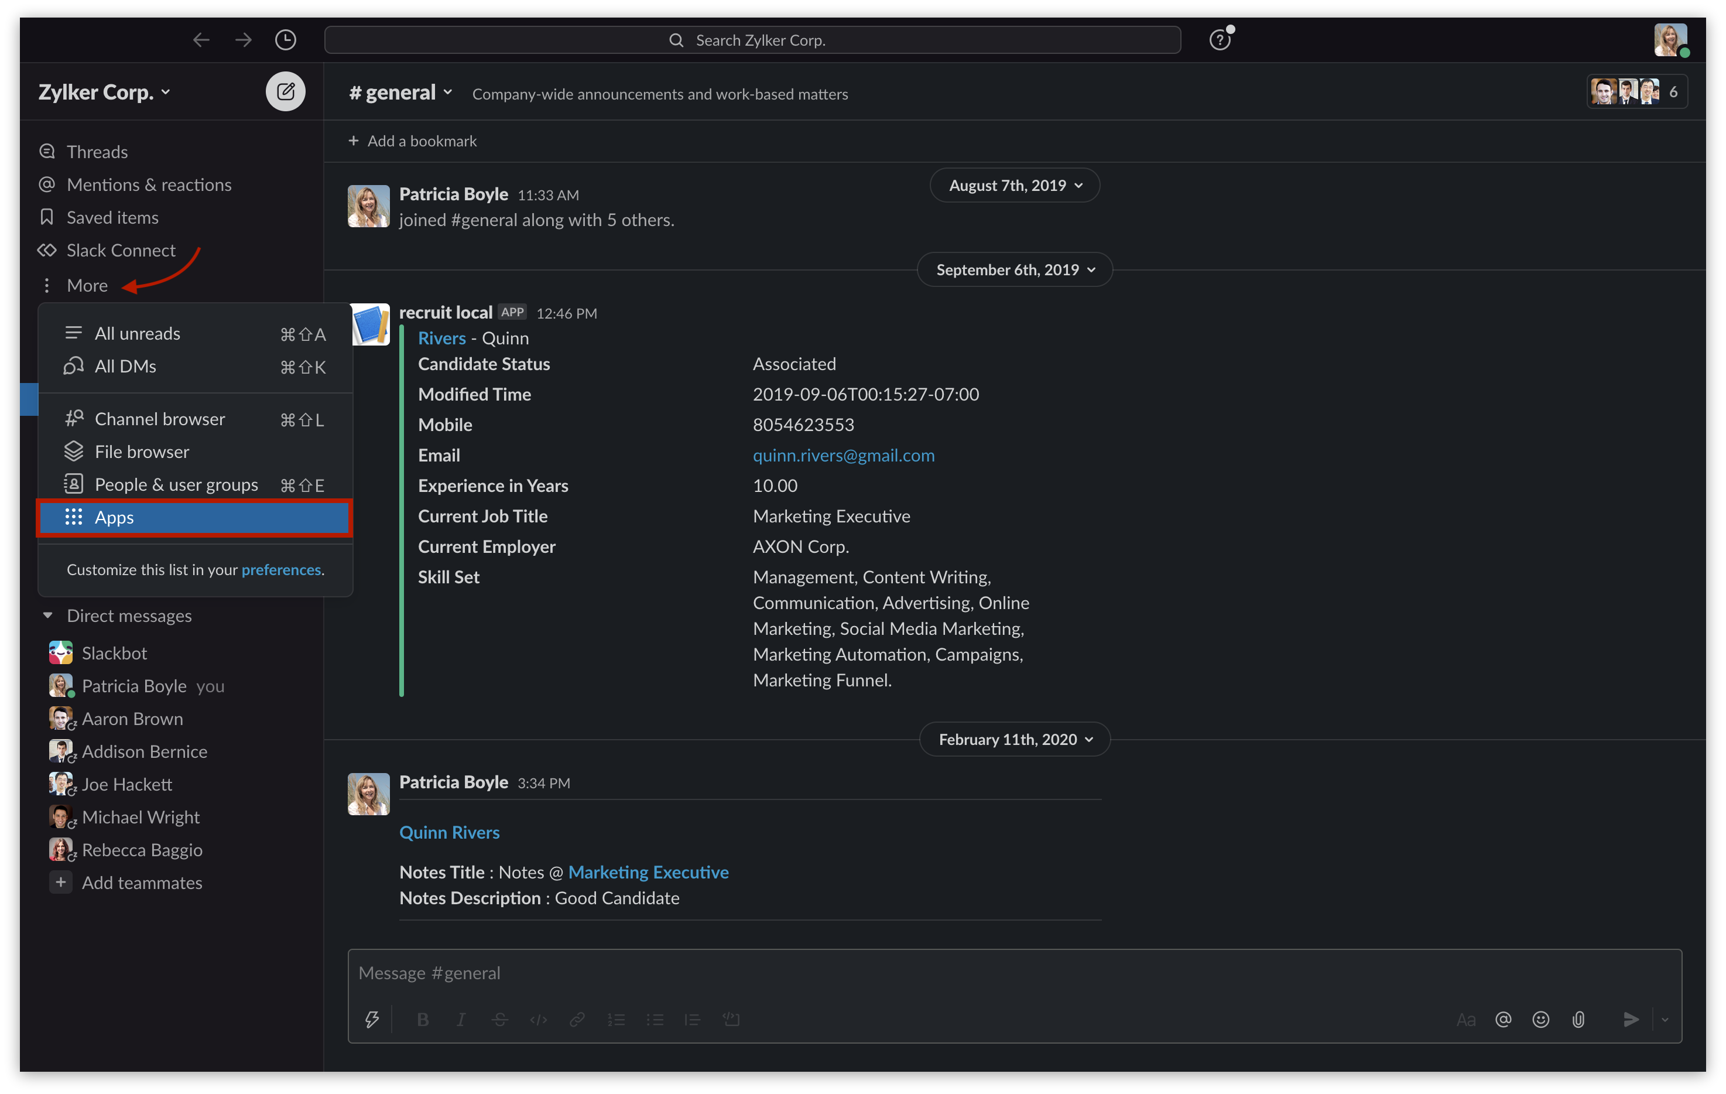The image size is (1726, 1094).
Task: Open Aaron Brown direct message
Action: coord(132,719)
